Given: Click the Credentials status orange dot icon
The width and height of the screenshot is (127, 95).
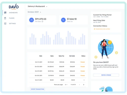Looking at the screenshot, I should click(94, 29).
